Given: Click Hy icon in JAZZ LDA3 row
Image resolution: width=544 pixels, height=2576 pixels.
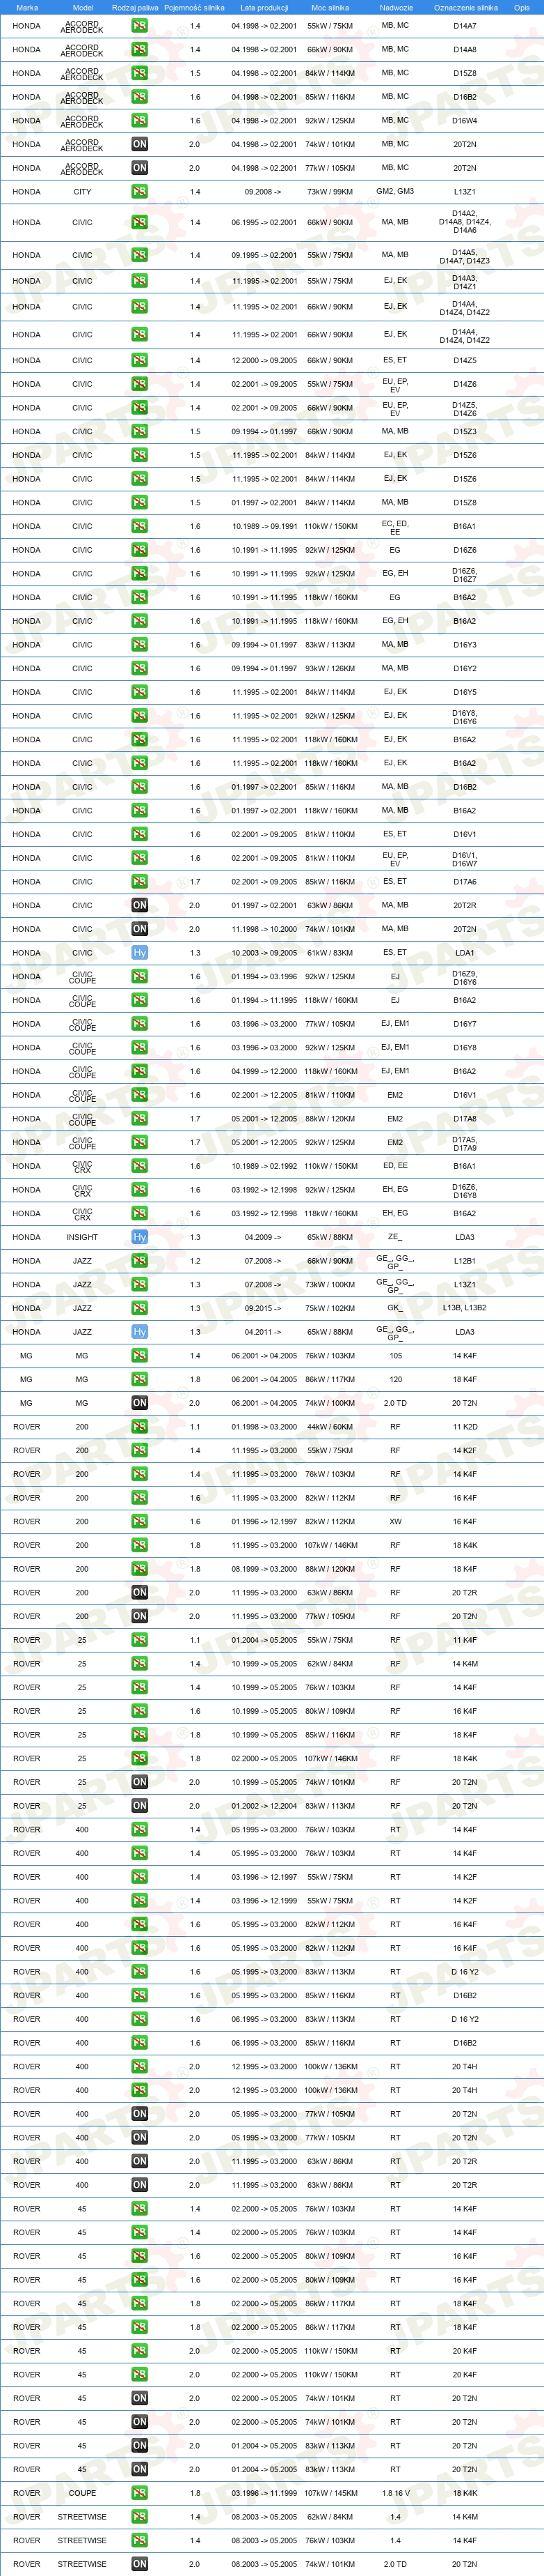Looking at the screenshot, I should (140, 1332).
